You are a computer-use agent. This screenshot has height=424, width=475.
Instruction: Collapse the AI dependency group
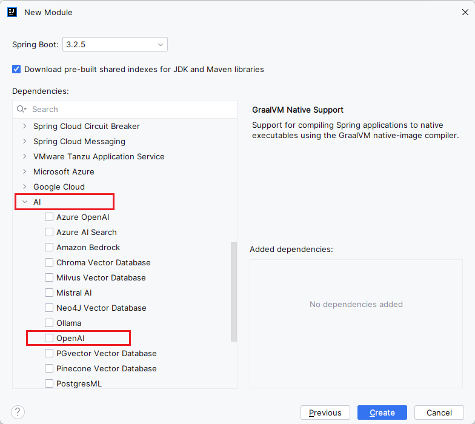25,202
